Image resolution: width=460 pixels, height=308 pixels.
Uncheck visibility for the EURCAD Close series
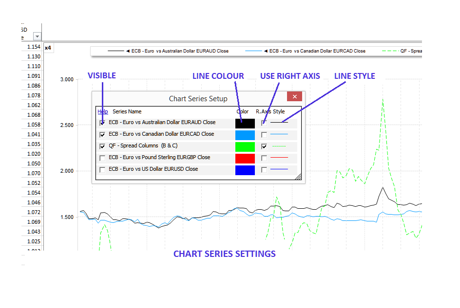pos(102,134)
